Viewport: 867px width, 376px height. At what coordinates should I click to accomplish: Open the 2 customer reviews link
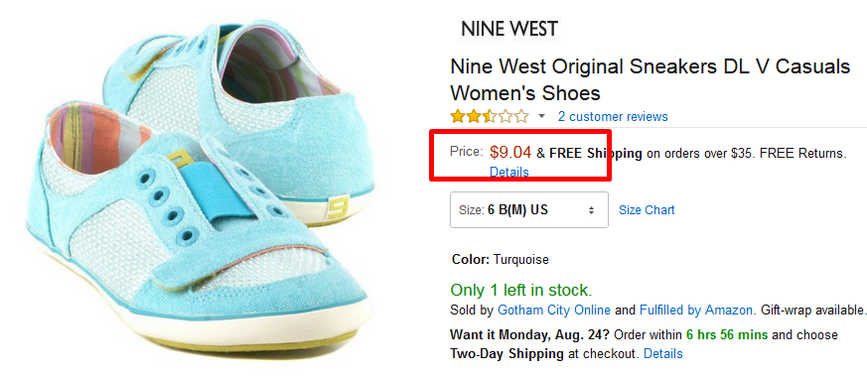click(613, 116)
